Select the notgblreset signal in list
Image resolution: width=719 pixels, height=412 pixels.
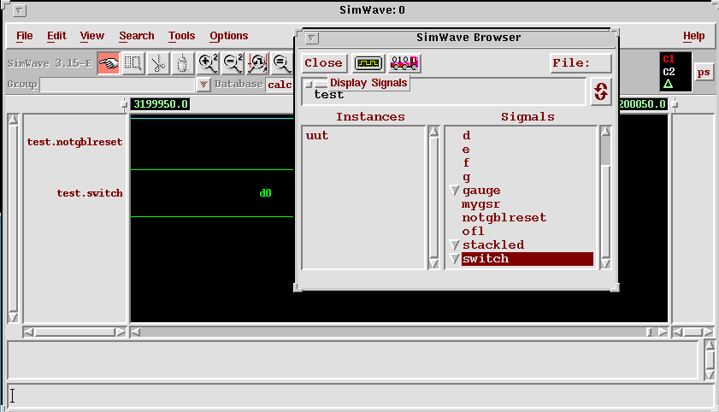click(x=504, y=218)
